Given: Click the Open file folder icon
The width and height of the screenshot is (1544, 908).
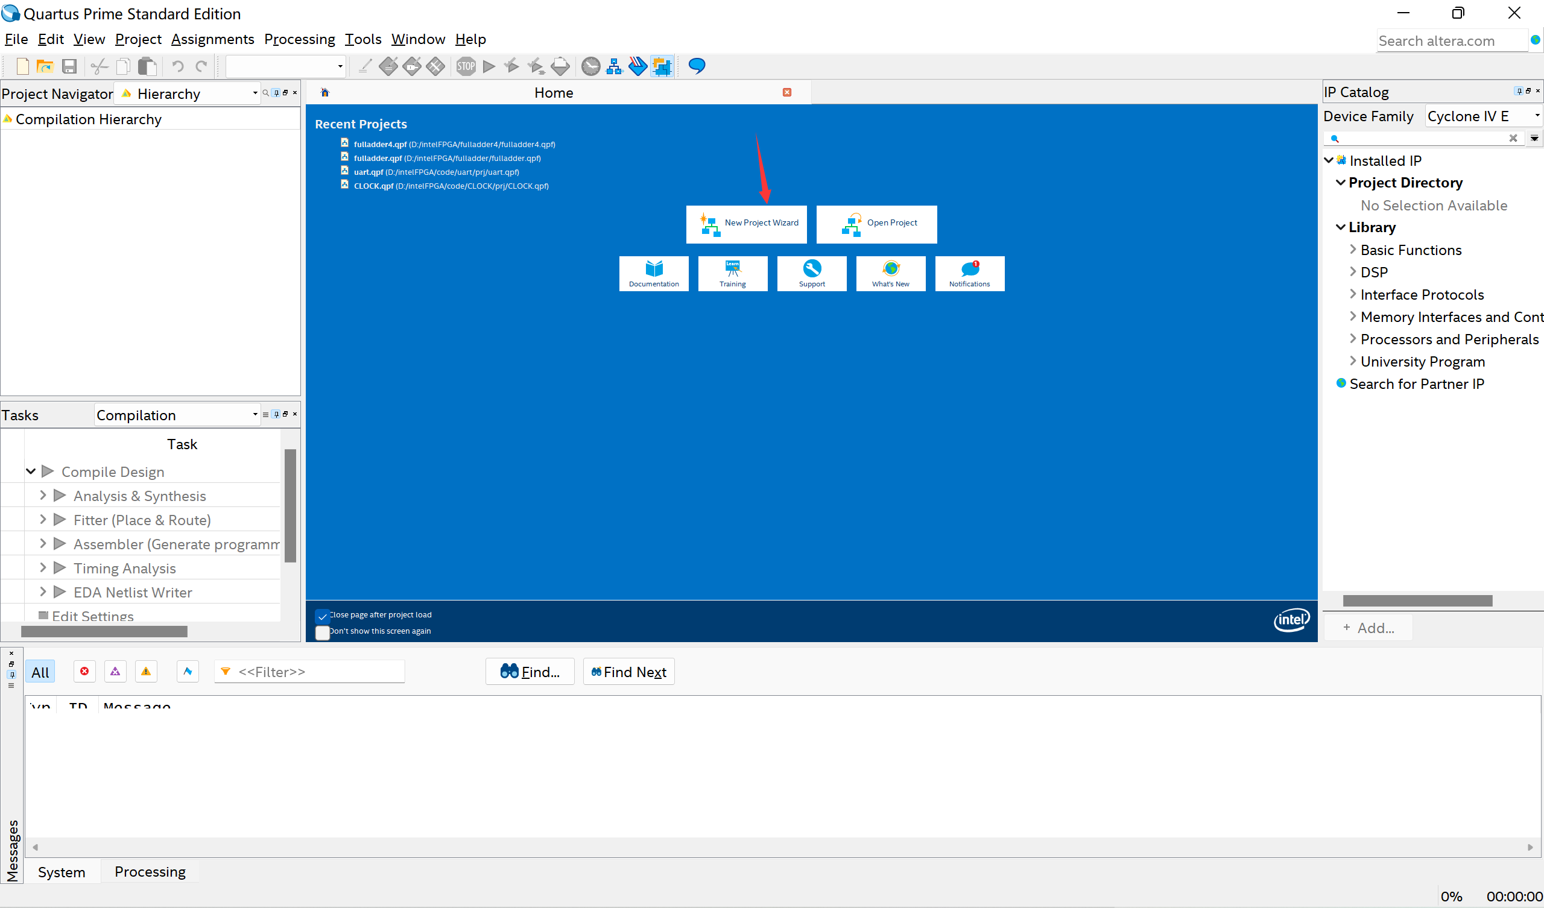Looking at the screenshot, I should pyautogui.click(x=45, y=66).
